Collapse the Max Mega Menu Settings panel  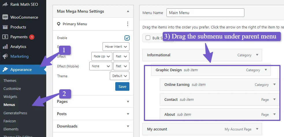(128, 11)
